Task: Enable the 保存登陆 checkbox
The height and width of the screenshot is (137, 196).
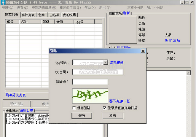Action: point(74,108)
